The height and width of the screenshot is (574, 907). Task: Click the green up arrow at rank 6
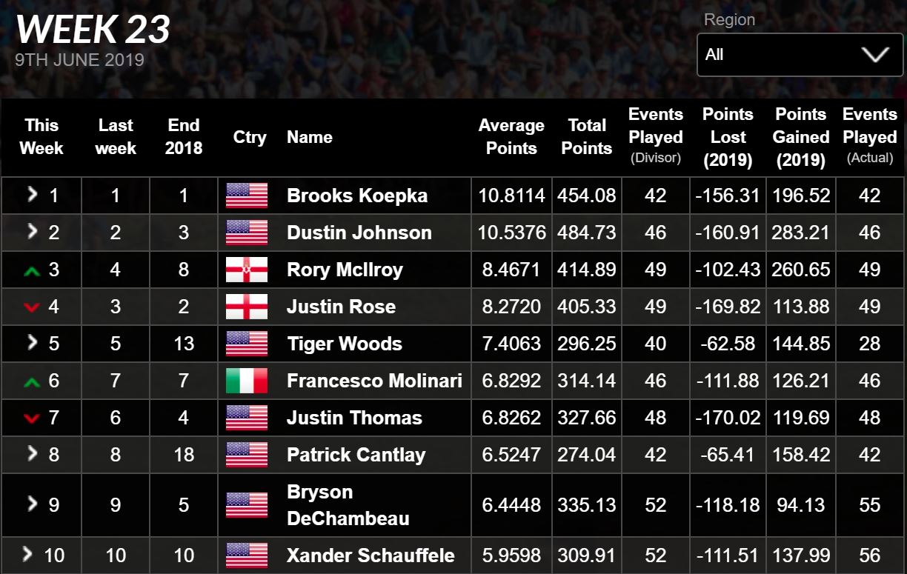click(x=31, y=382)
